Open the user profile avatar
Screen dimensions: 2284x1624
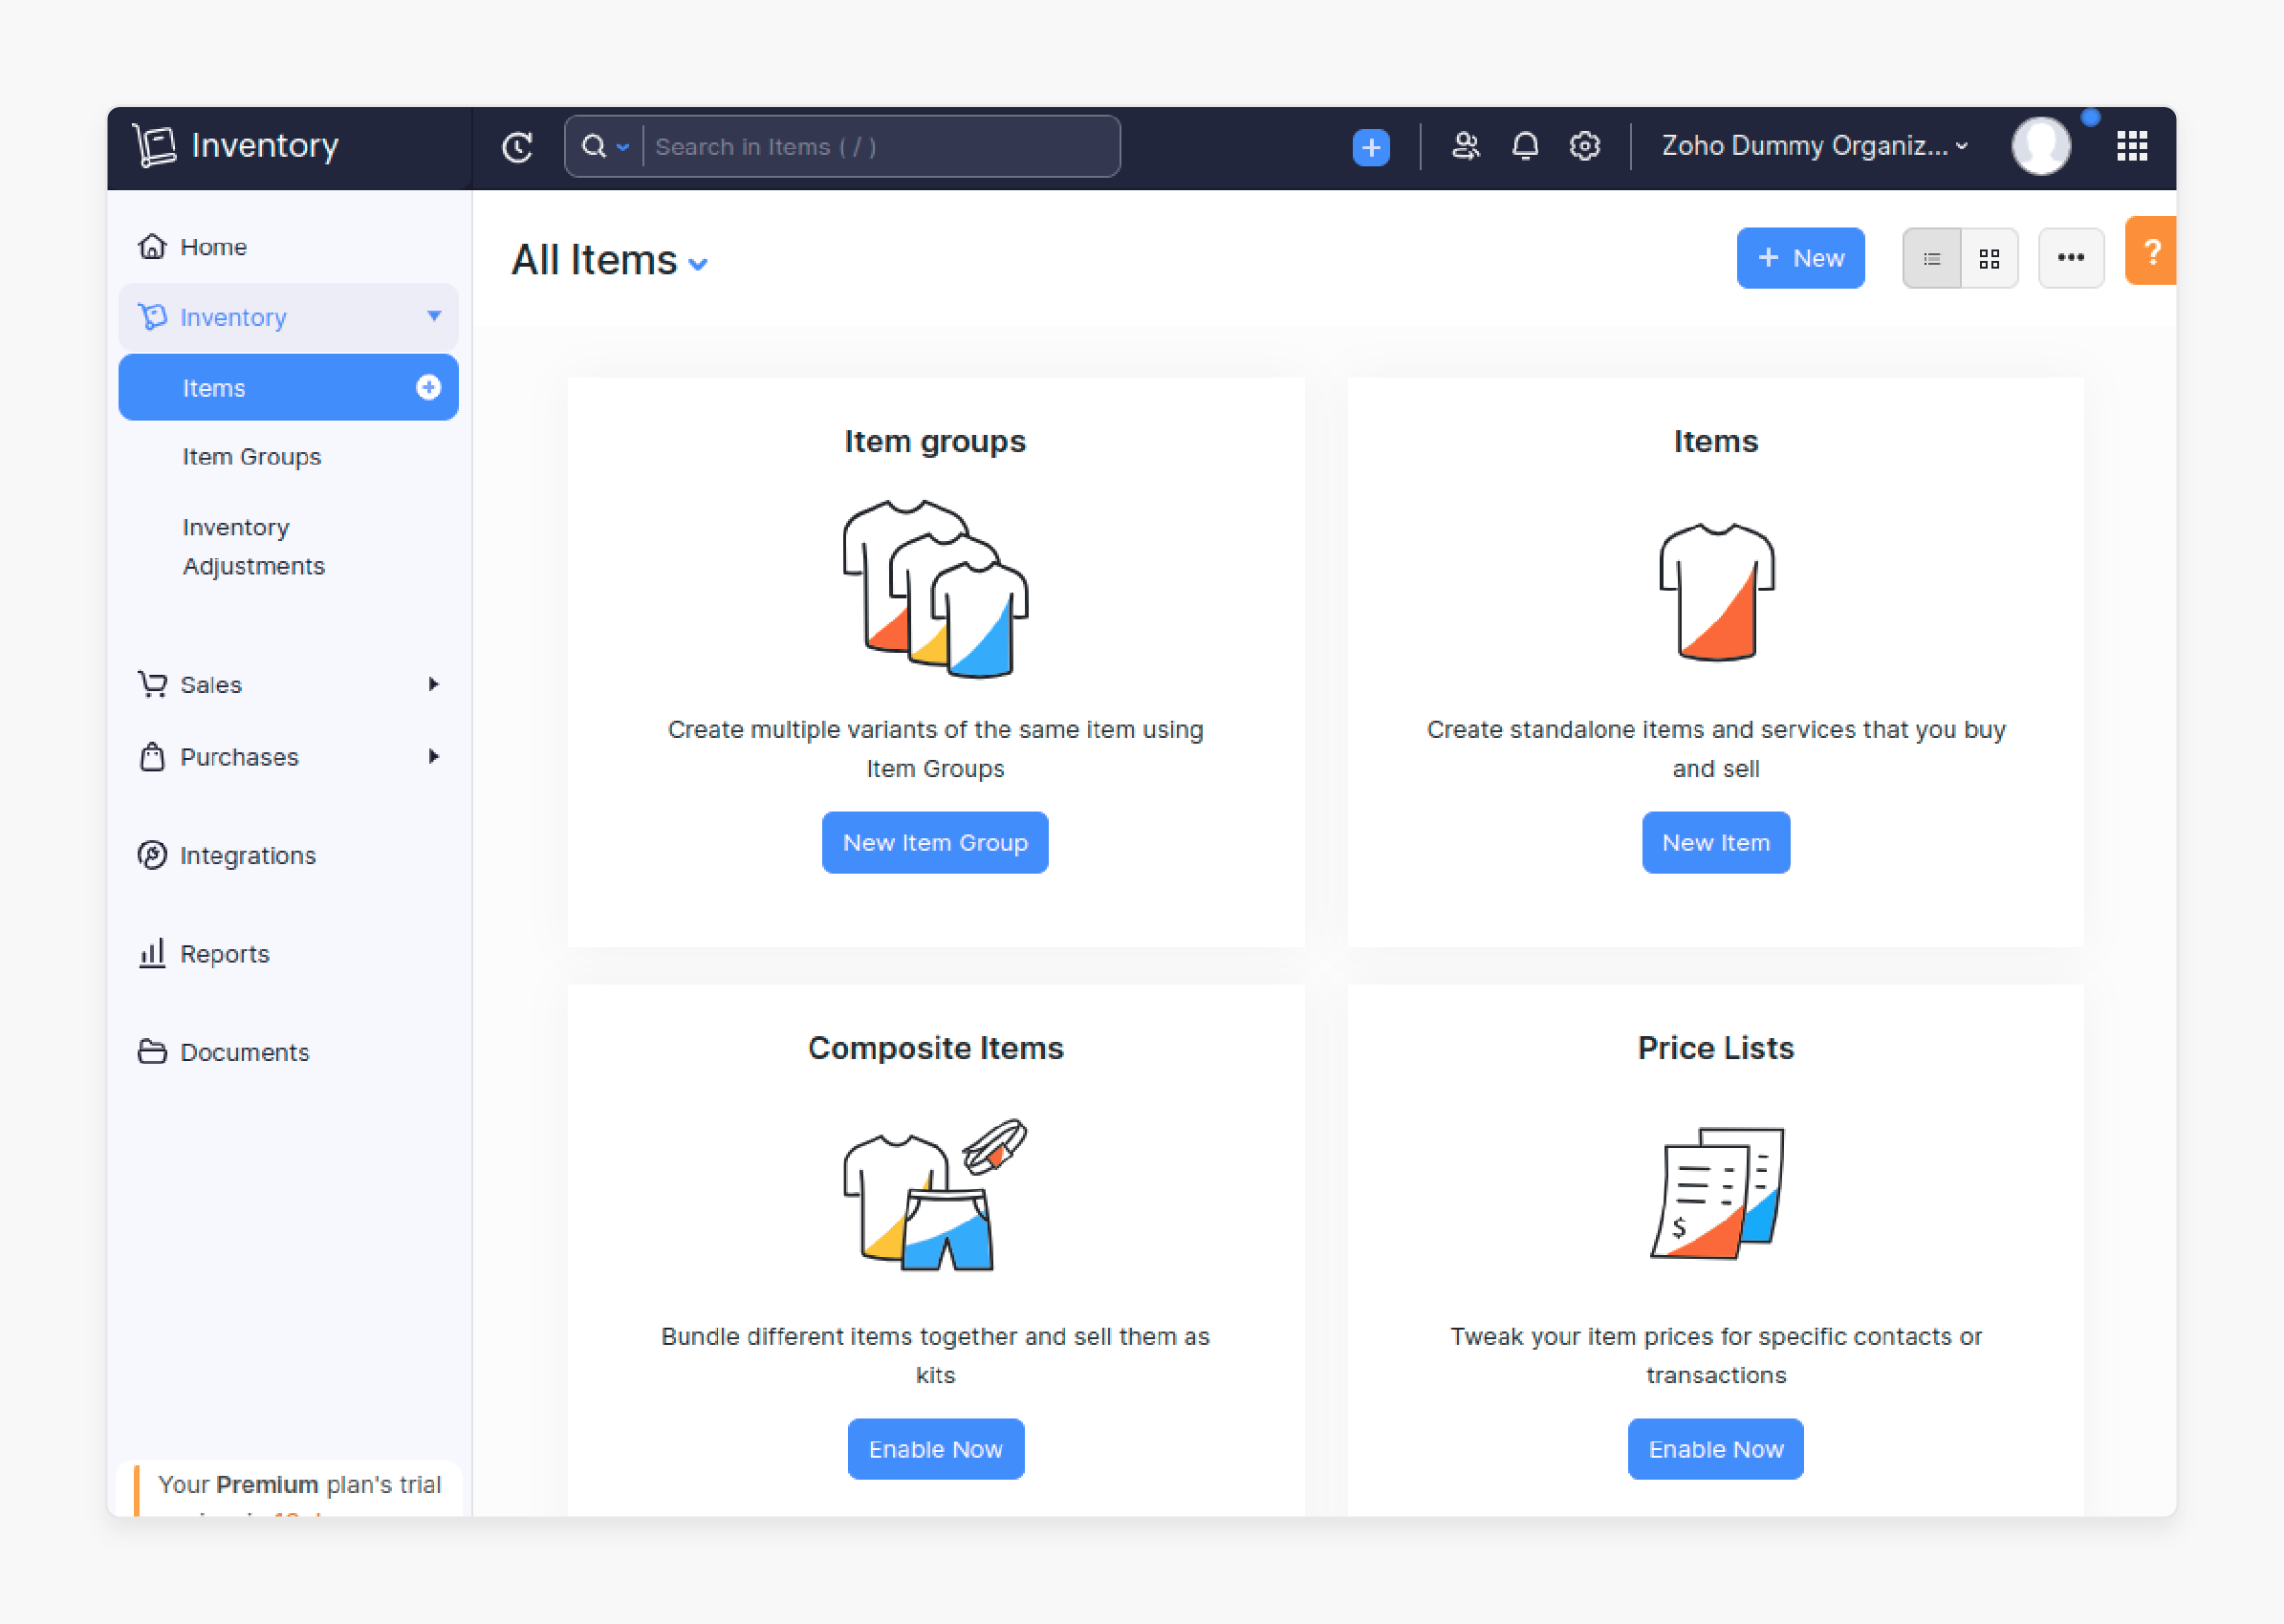point(2040,146)
